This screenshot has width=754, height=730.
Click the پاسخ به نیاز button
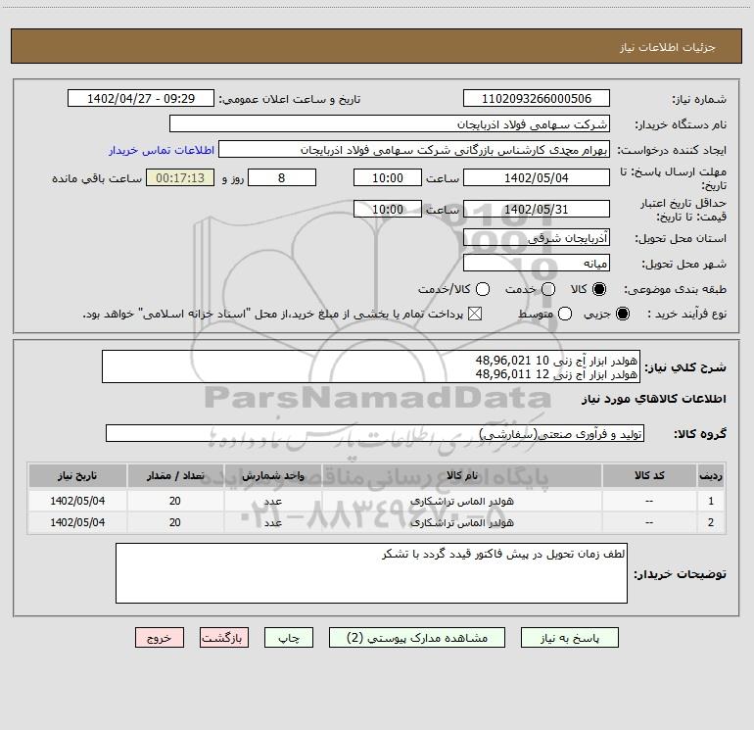[569, 638]
